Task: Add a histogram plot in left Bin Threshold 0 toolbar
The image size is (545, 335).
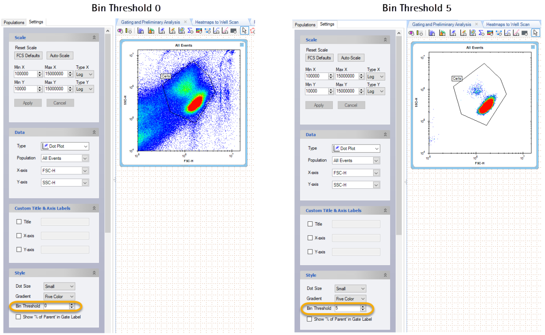Action: pyautogui.click(x=140, y=31)
